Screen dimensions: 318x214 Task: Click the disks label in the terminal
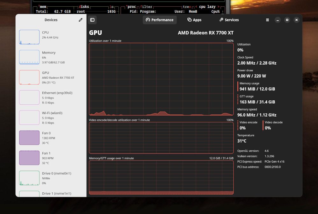tap(84, 7)
